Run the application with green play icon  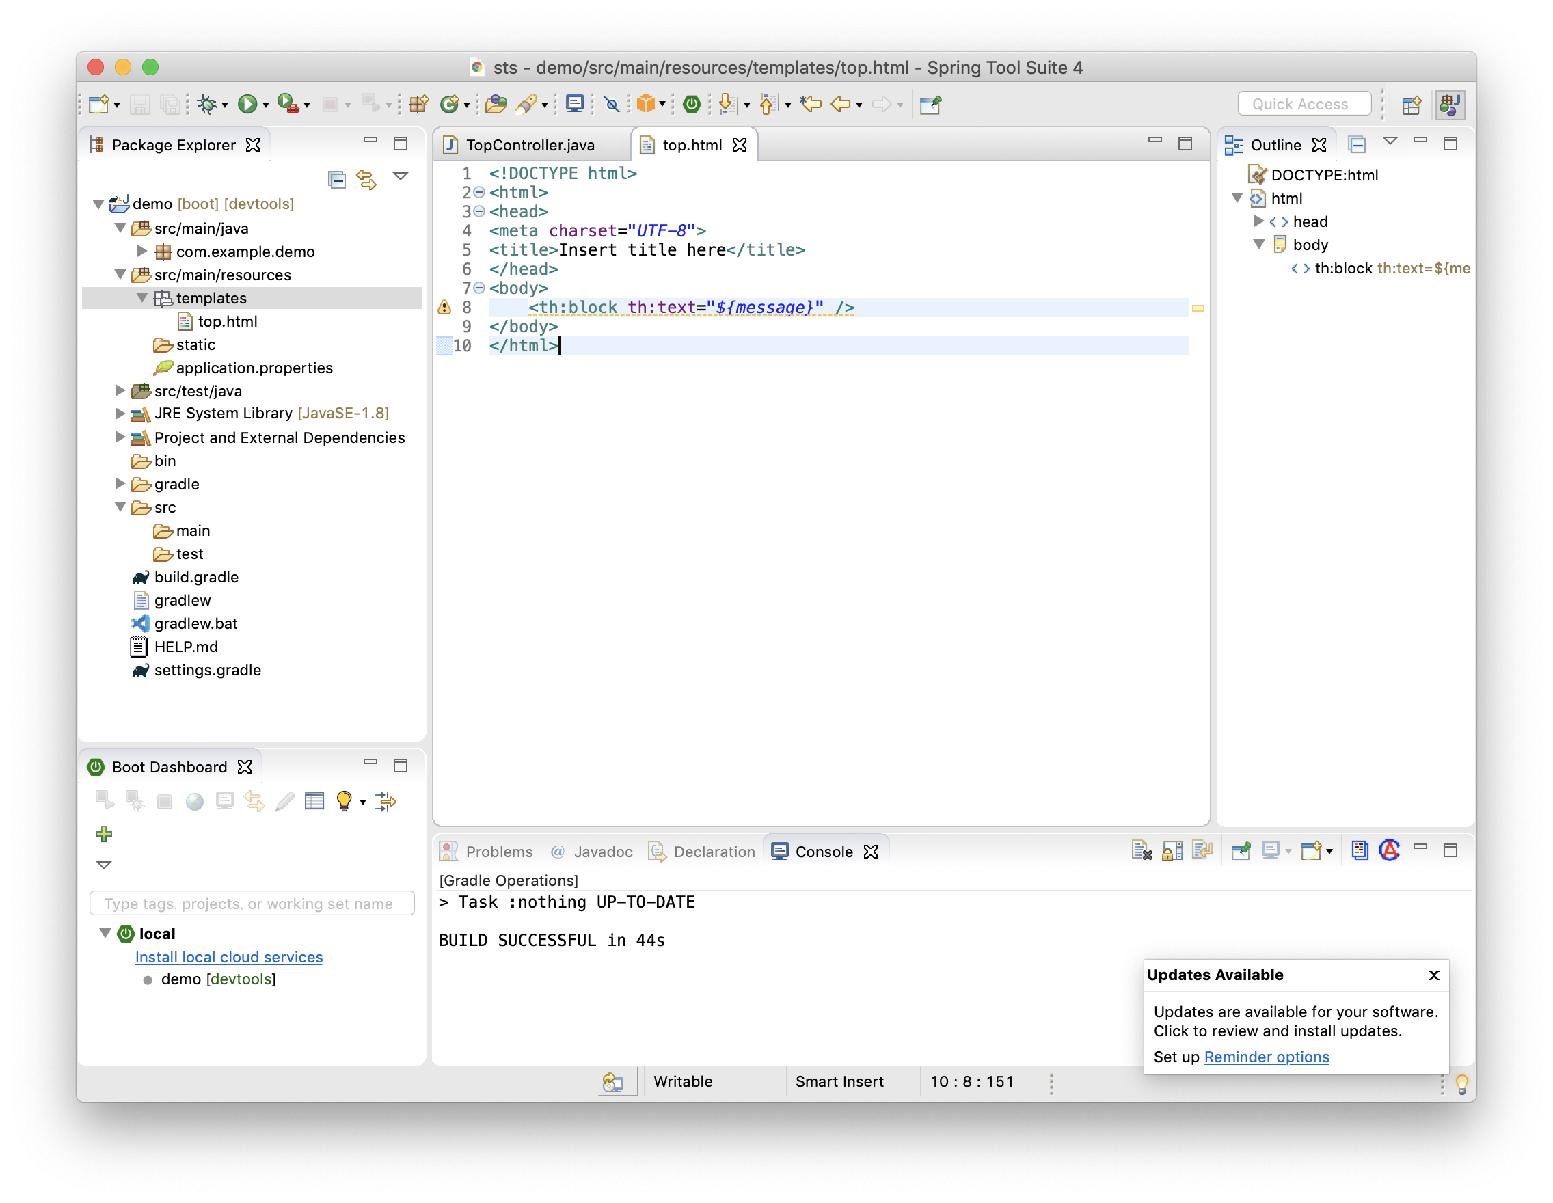247,105
